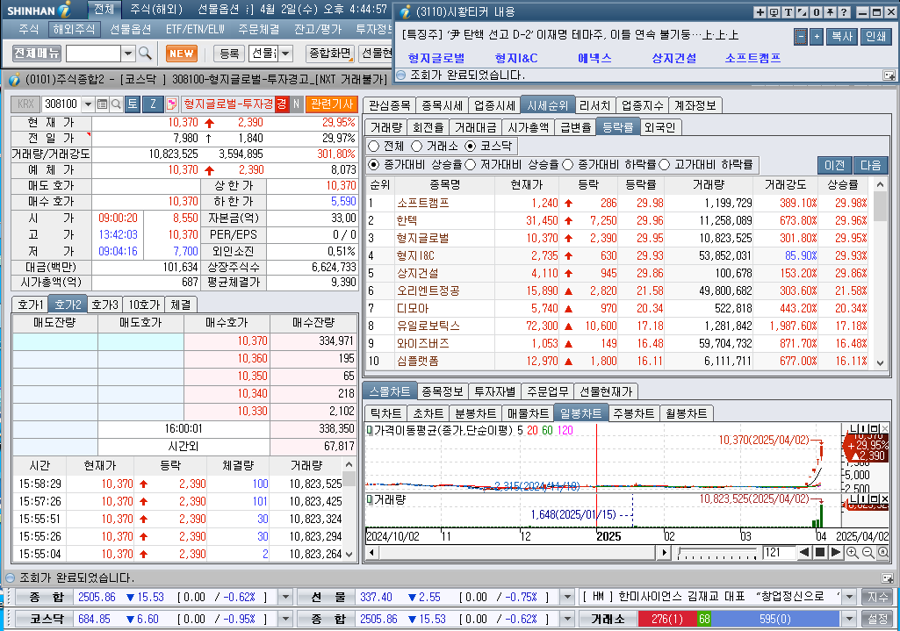Pin the 시황티커 window with pushpin icon
Screen dimensions: 900x631
(x=830, y=12)
